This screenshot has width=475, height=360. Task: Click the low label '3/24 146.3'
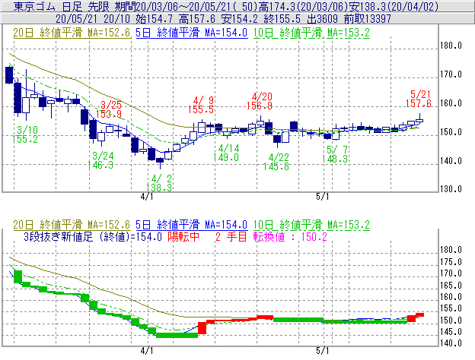point(101,160)
